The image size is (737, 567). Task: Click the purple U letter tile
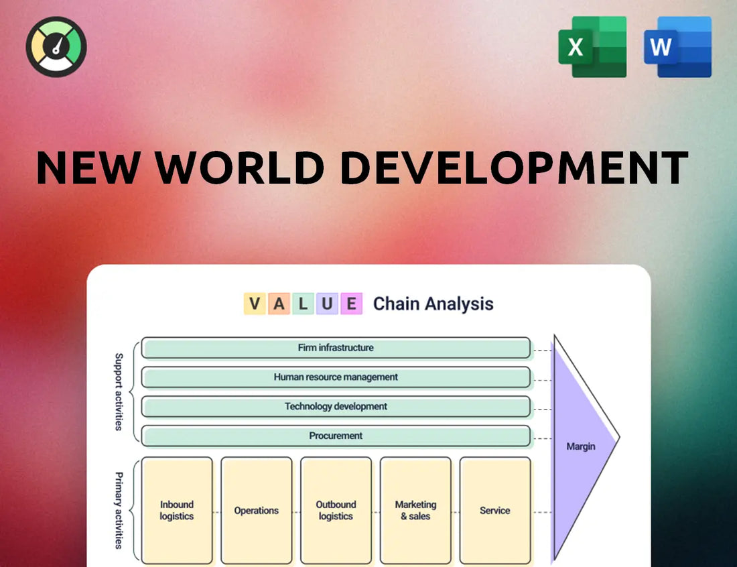click(x=327, y=304)
